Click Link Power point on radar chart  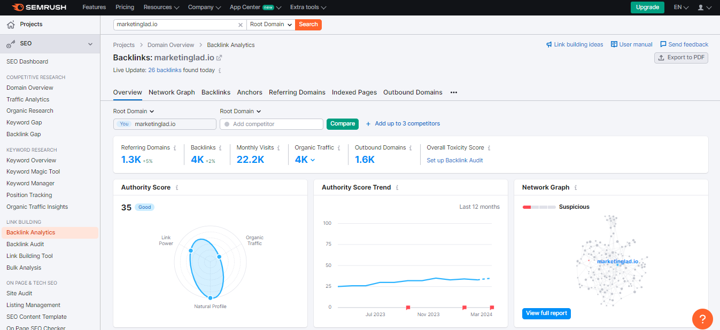190,250
